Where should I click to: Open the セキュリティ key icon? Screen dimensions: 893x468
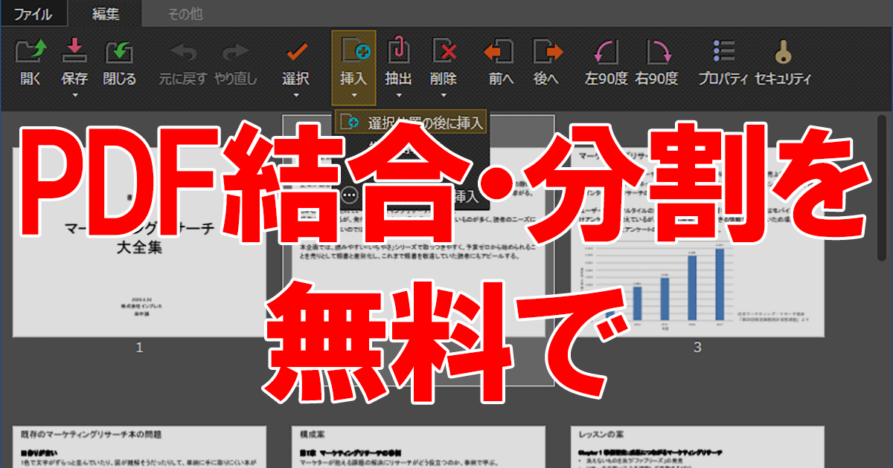[x=783, y=51]
